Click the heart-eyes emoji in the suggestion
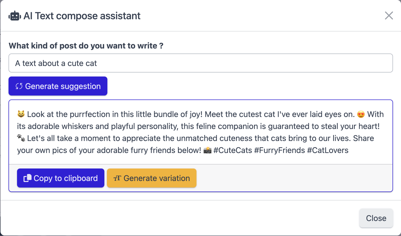Screen dimensions: 401x236 361,114
